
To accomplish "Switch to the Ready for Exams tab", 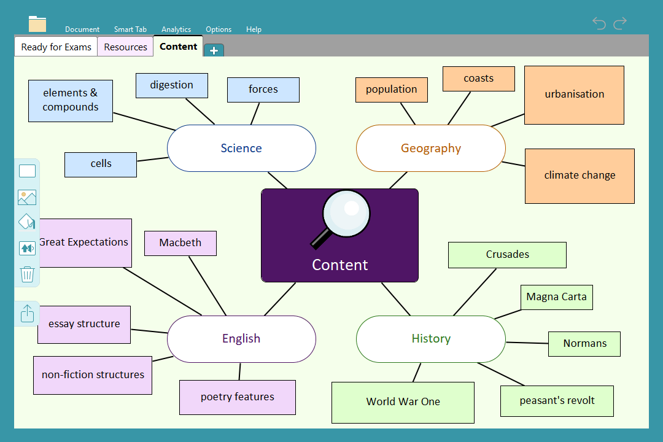I will point(56,47).
